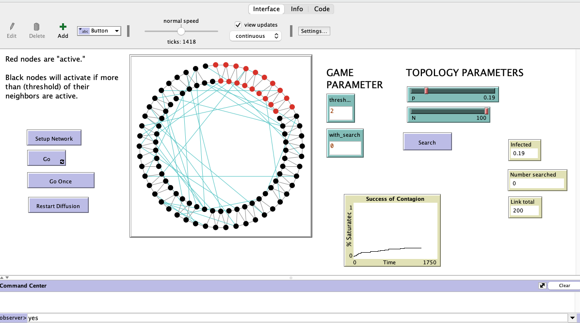The image size is (580, 323).
Task: Open the continuous update mode dropdown
Action: click(255, 36)
